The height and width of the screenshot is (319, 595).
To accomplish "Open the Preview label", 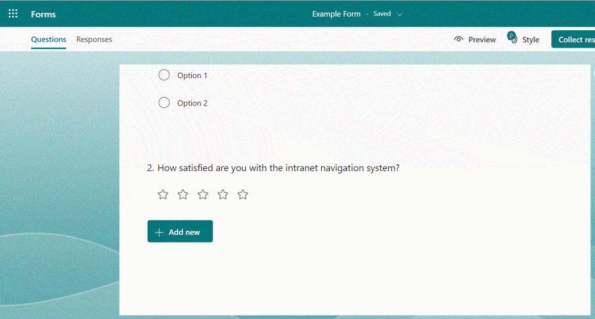I will pyautogui.click(x=482, y=40).
